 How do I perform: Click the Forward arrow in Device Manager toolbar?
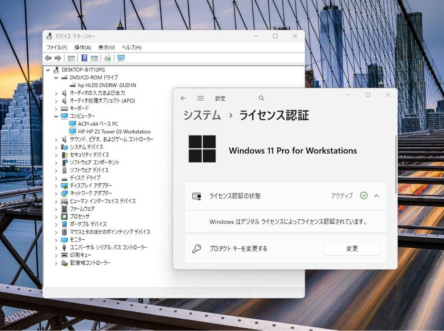(x=58, y=58)
